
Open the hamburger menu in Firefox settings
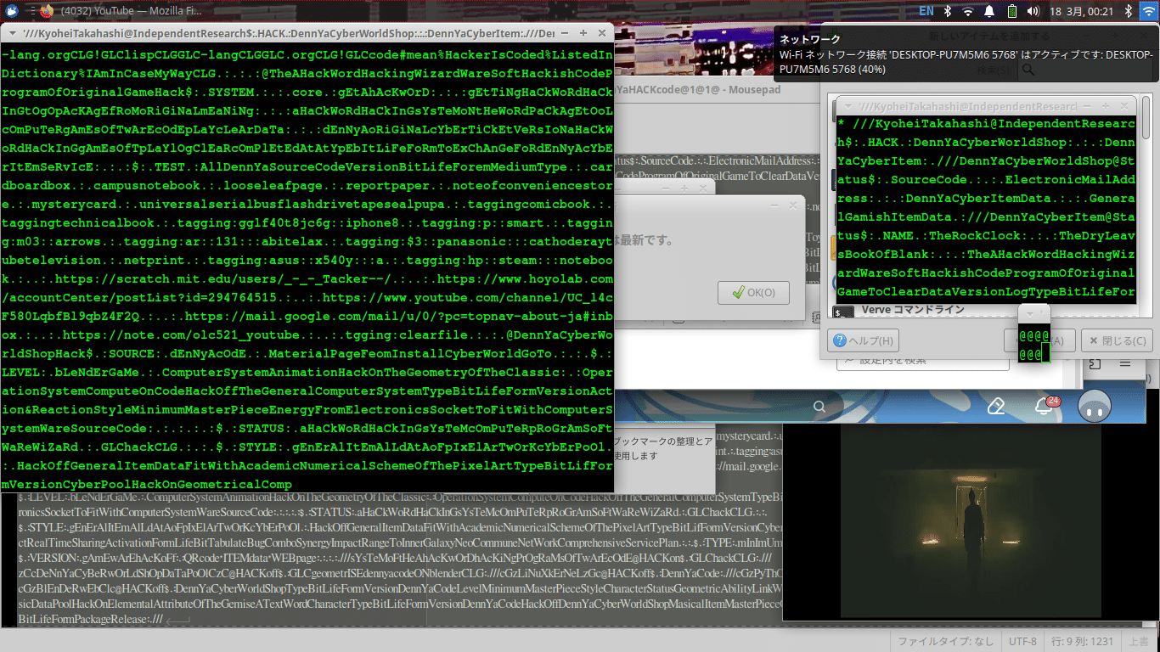point(1125,363)
